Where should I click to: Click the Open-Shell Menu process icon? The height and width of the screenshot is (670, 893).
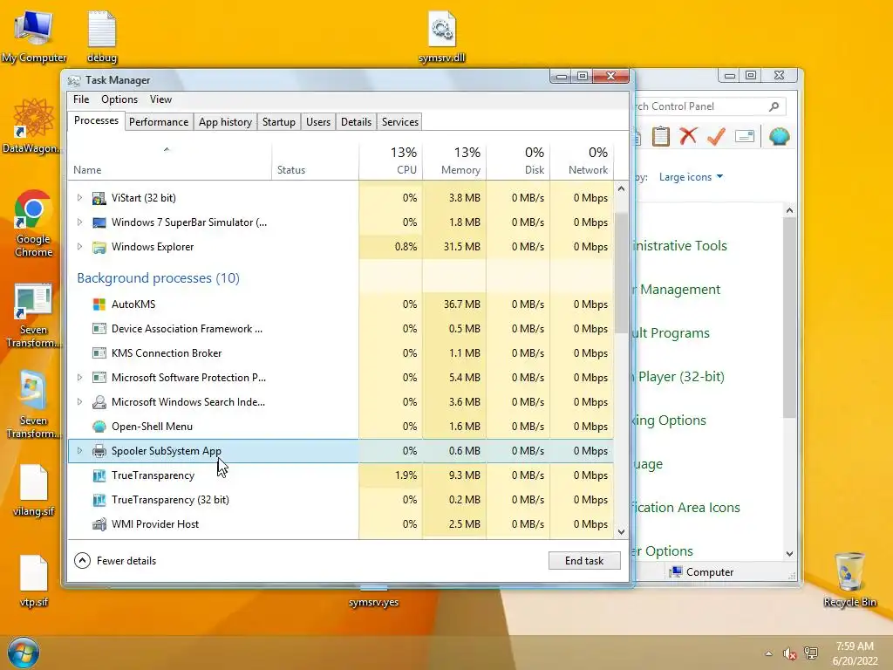(99, 427)
